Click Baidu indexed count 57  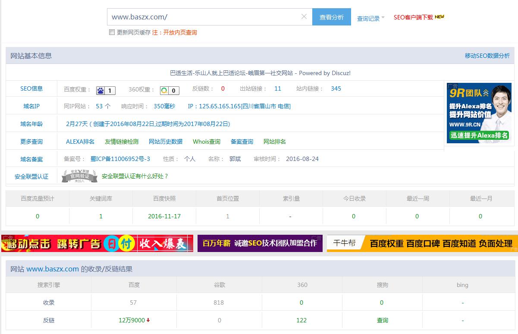tap(133, 302)
